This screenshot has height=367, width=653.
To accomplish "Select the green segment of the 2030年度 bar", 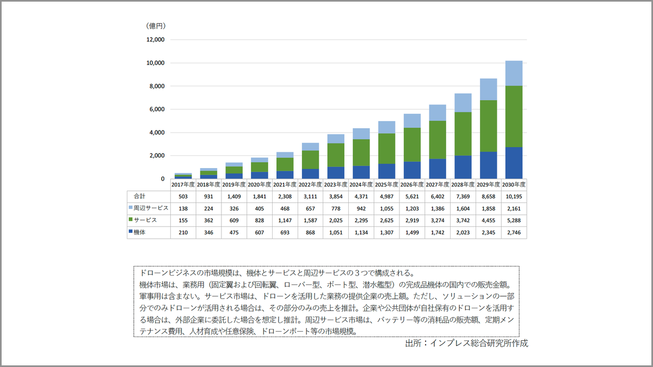I will (514, 116).
